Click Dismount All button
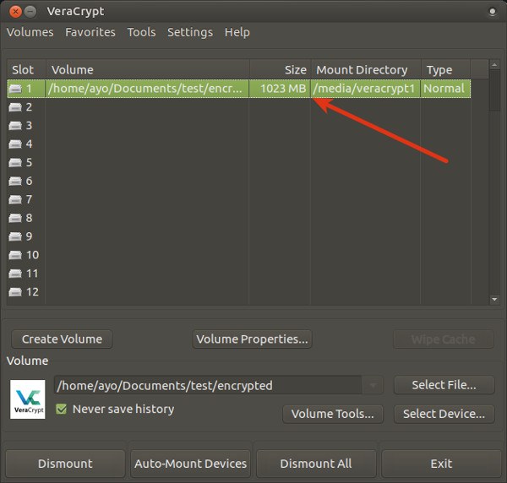Screen dimensions: 507x483 tap(316, 464)
